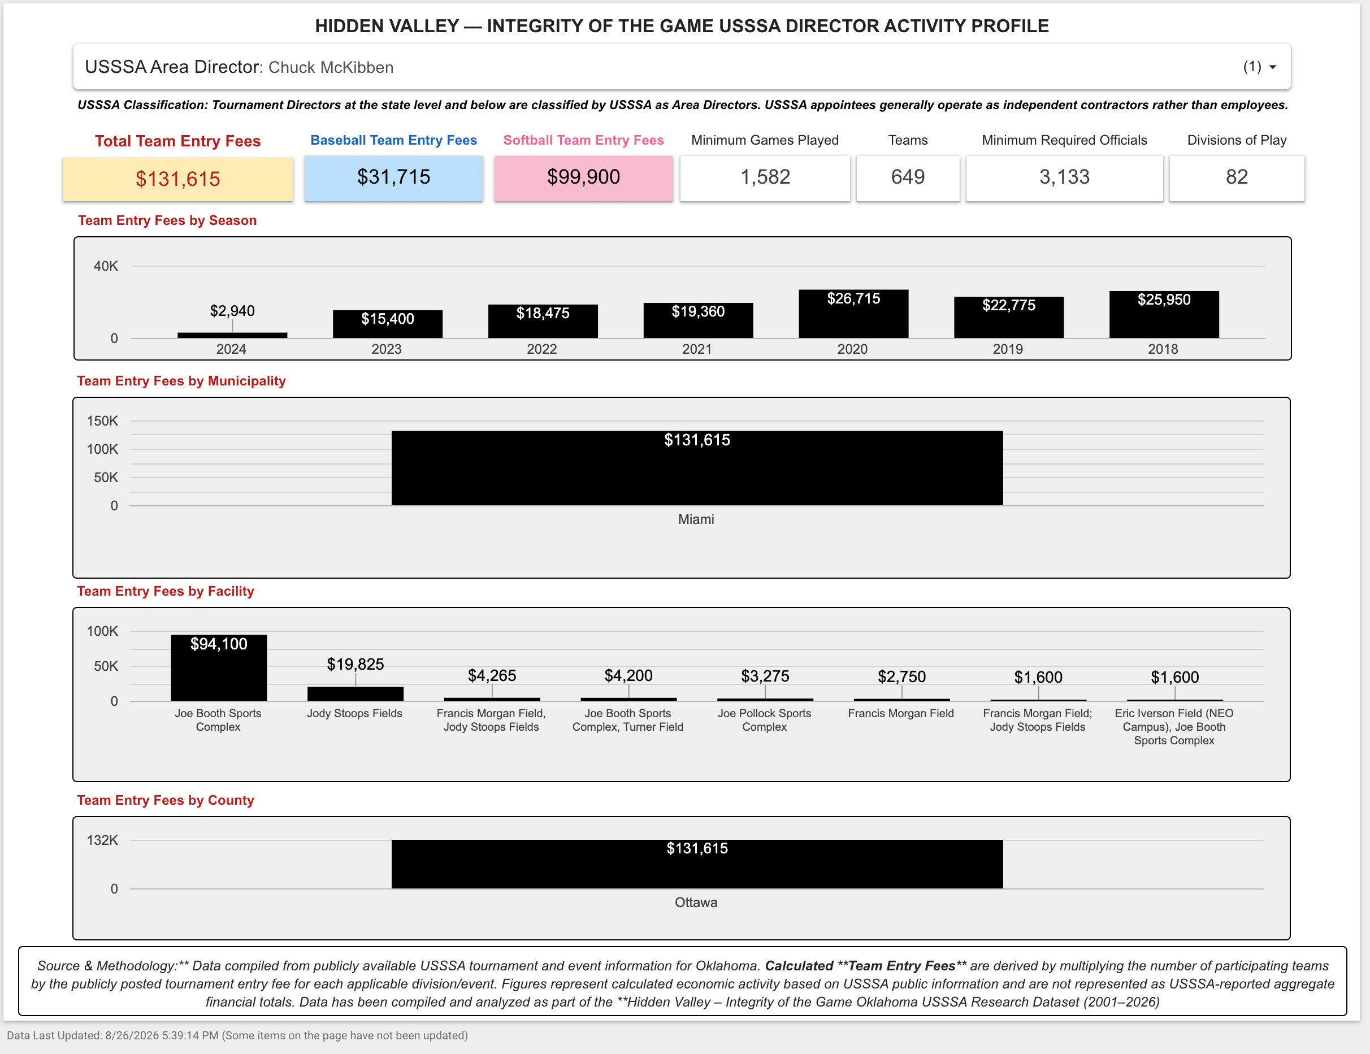Image resolution: width=1370 pixels, height=1054 pixels.
Task: Select the 2019 season bar labeled $22,775
Action: point(1009,318)
